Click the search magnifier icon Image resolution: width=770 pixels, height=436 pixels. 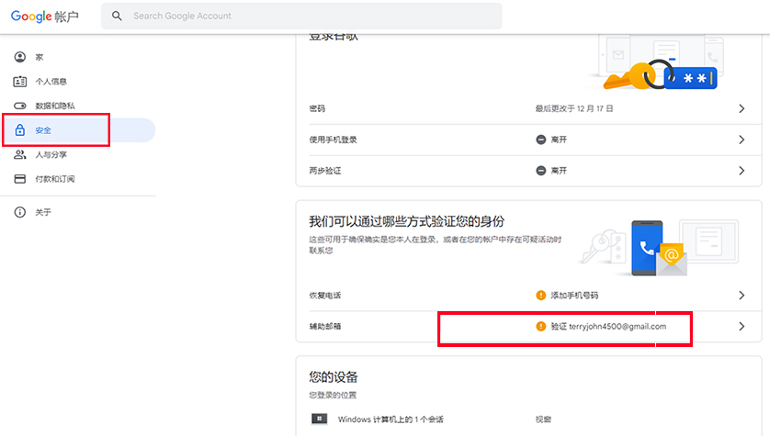(117, 16)
